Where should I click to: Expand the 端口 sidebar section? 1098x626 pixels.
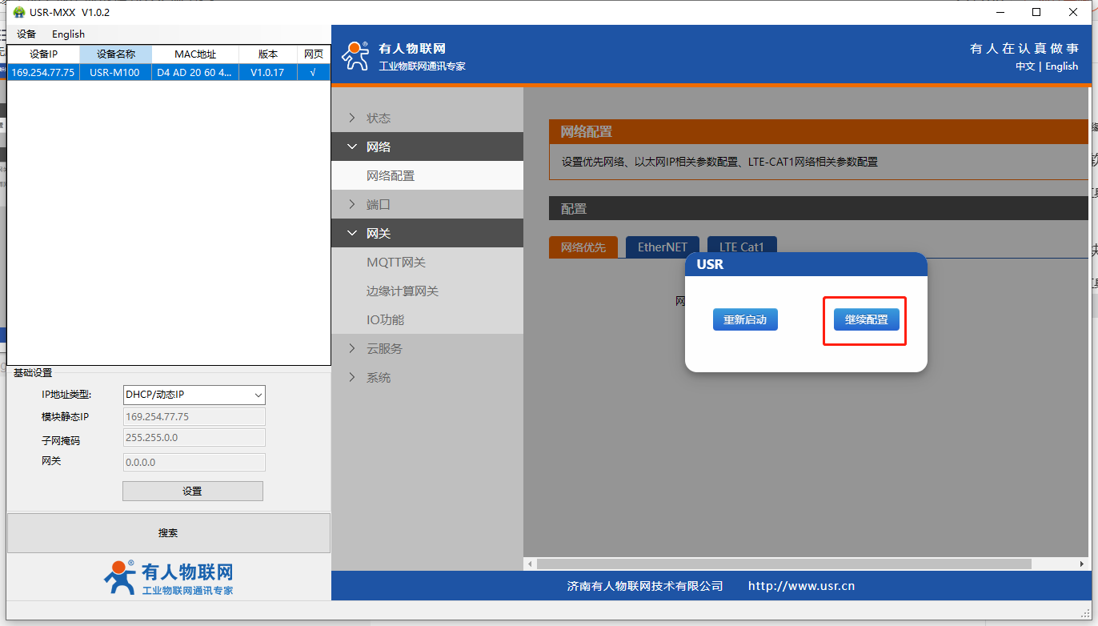pos(427,204)
